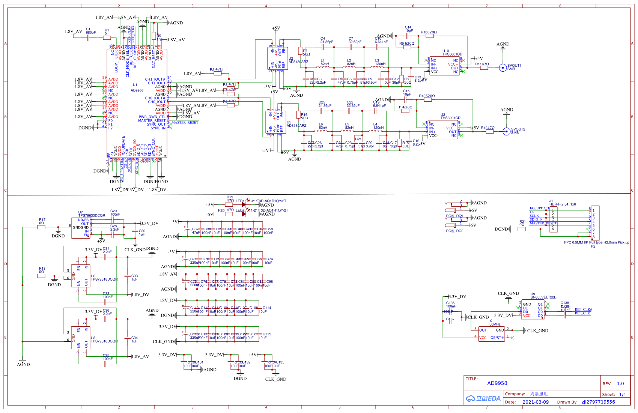Screen dimensions: 638x413
Task: Select the LED2 diode symbol
Action: 244,214
